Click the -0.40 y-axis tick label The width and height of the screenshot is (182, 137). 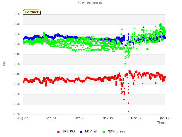point(16,104)
